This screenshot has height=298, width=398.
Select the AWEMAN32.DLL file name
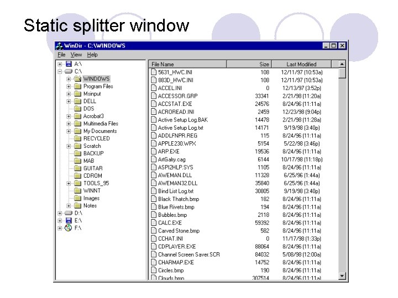[x=177, y=183]
